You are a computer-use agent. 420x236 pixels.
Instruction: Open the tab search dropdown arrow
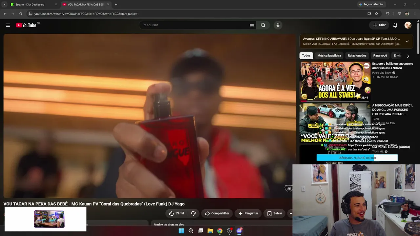4,5
